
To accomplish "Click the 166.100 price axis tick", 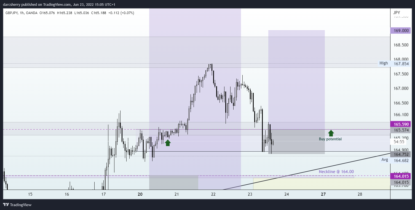I will coord(401,114).
